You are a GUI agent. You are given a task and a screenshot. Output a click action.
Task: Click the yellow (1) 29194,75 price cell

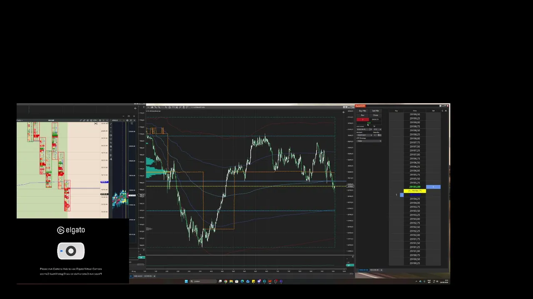pyautogui.click(x=415, y=191)
